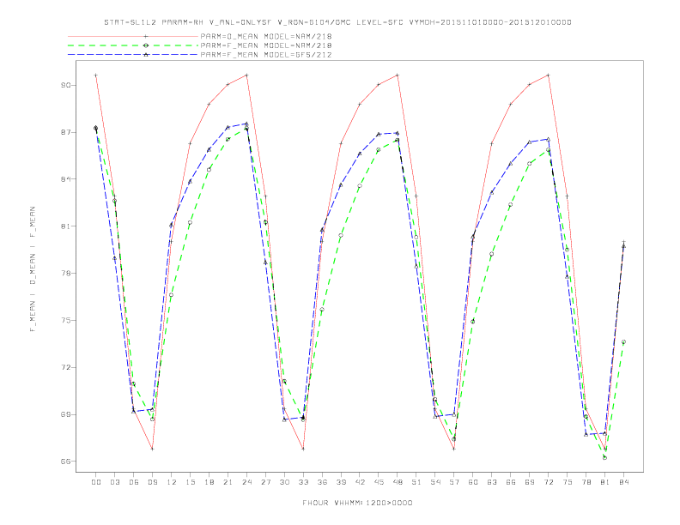Click x-axis forecast hour 18
The width and height of the screenshot is (680, 525).
point(209,482)
